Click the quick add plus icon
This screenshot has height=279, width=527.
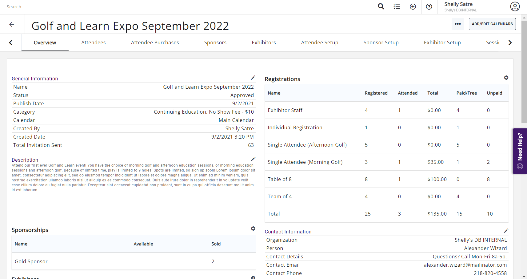[413, 7]
